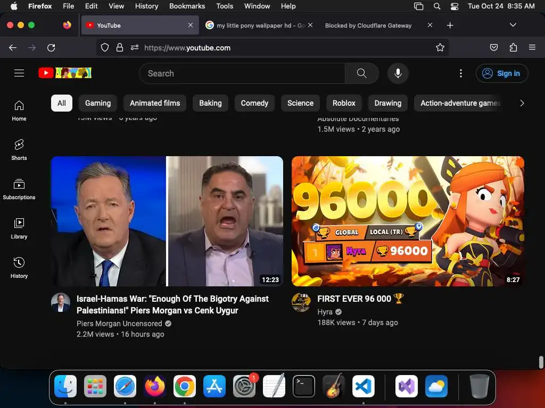Start voice search with microphone
The width and height of the screenshot is (545, 408).
pyautogui.click(x=398, y=73)
